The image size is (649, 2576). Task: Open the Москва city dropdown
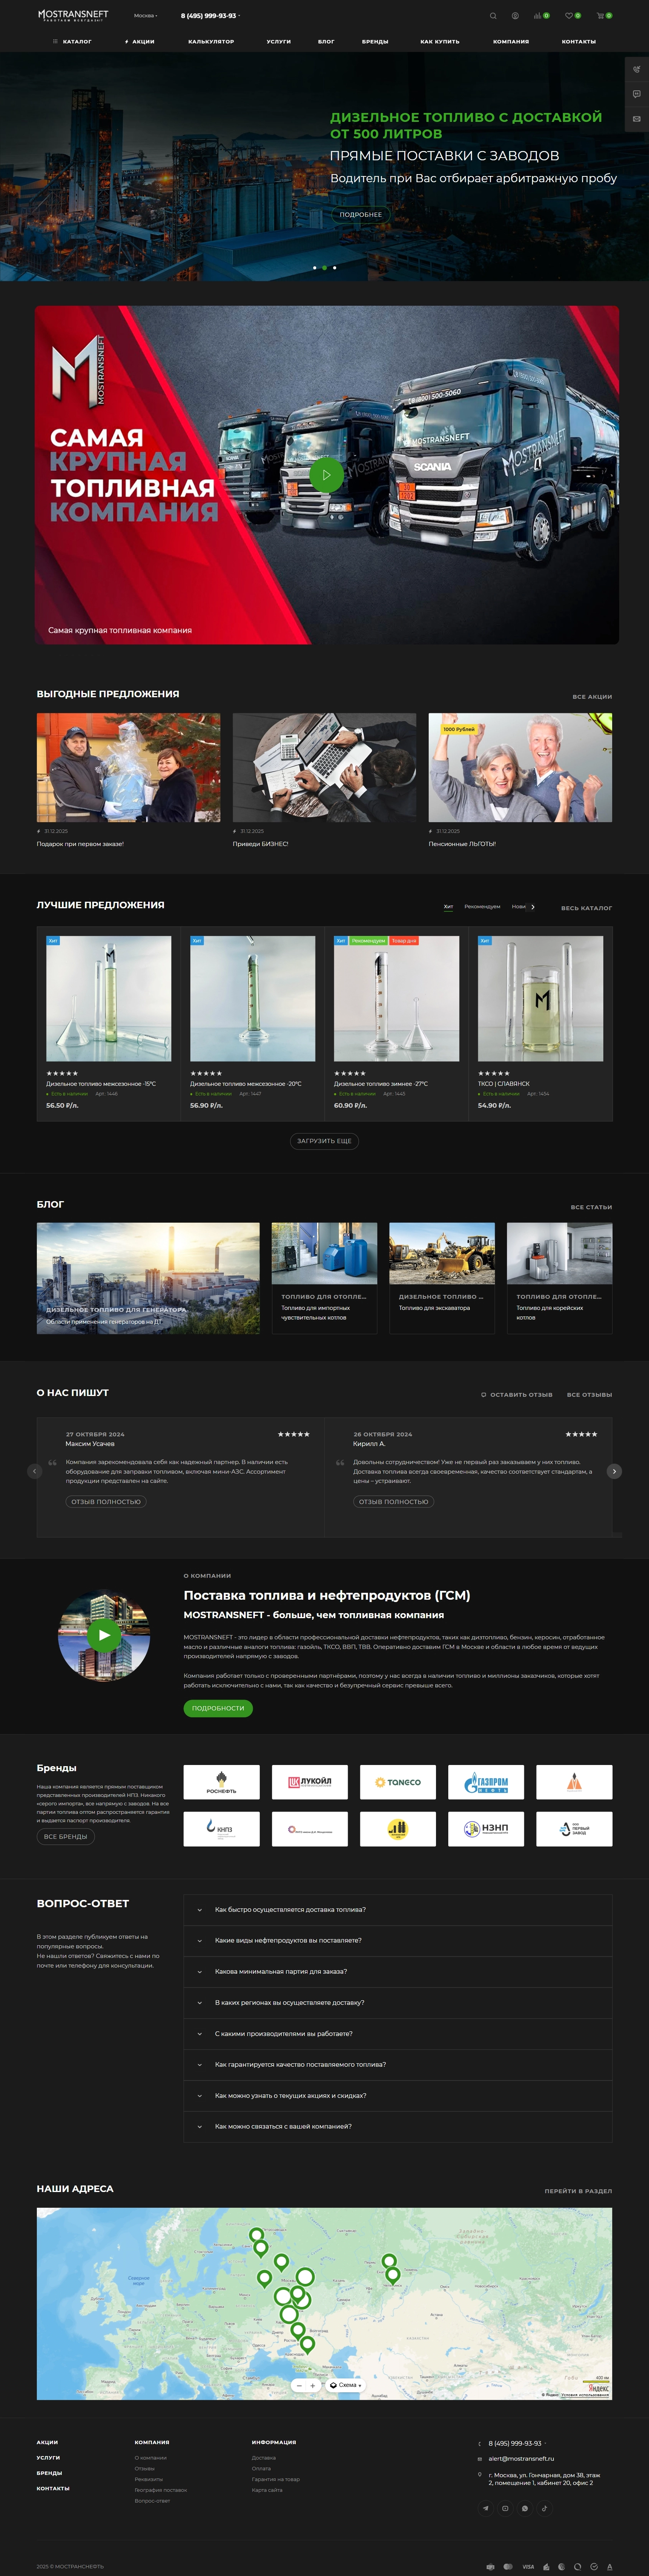click(x=146, y=16)
